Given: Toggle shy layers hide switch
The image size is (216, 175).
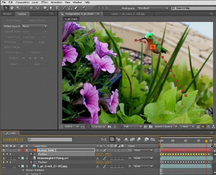Looking at the screenshot, I should click(x=126, y=139).
